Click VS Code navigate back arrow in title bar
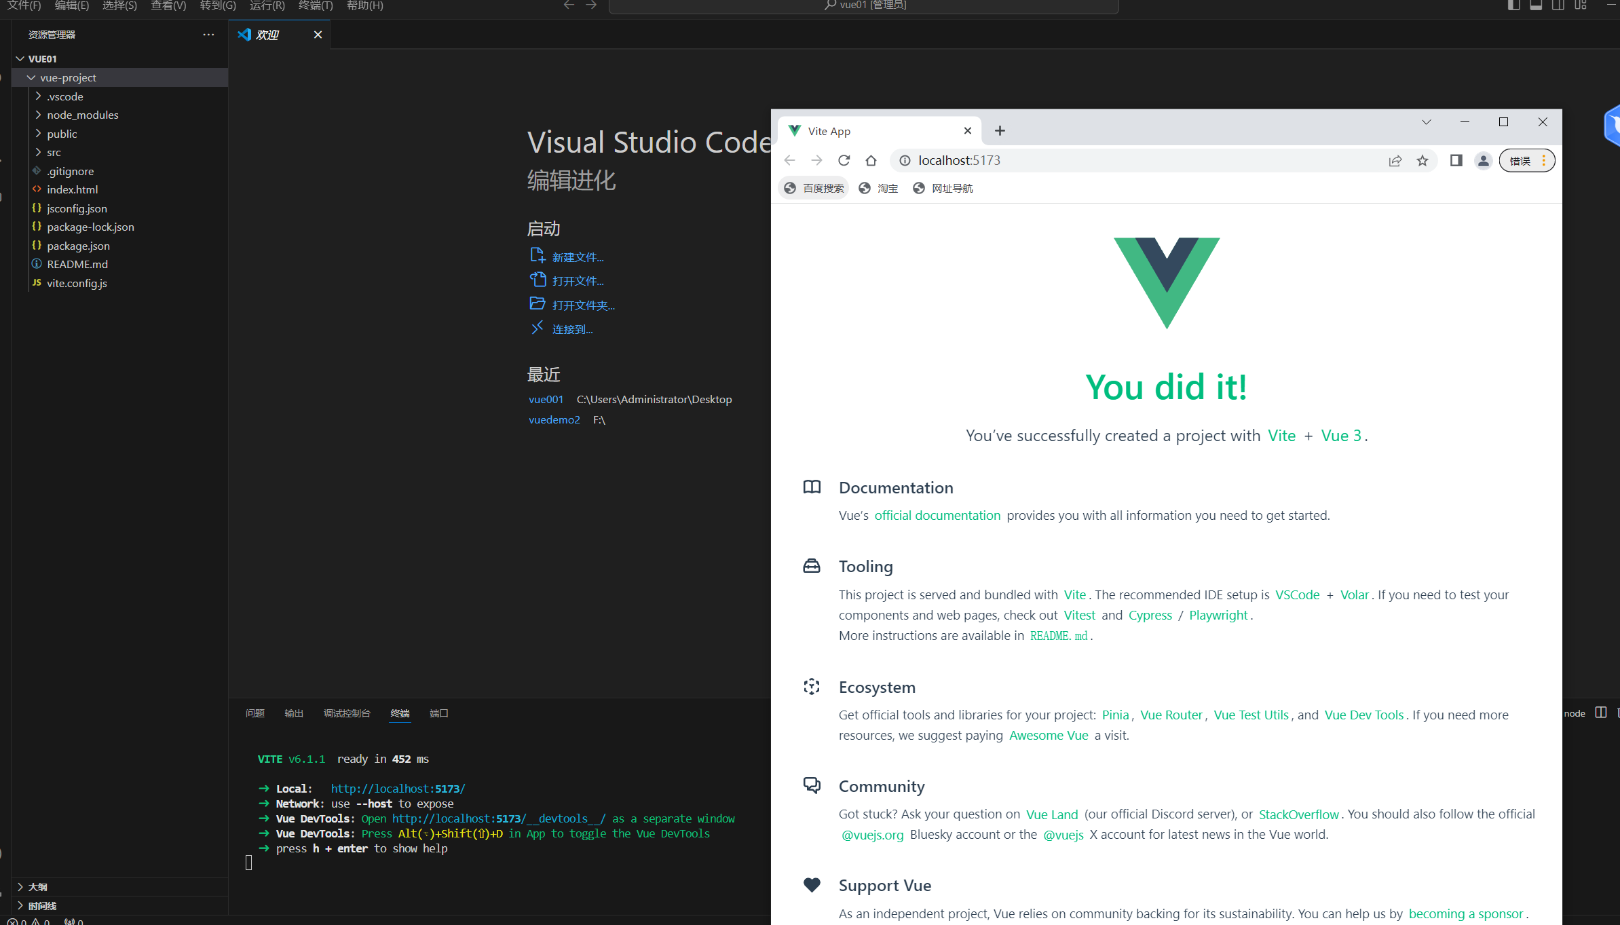1620x925 pixels. (569, 5)
